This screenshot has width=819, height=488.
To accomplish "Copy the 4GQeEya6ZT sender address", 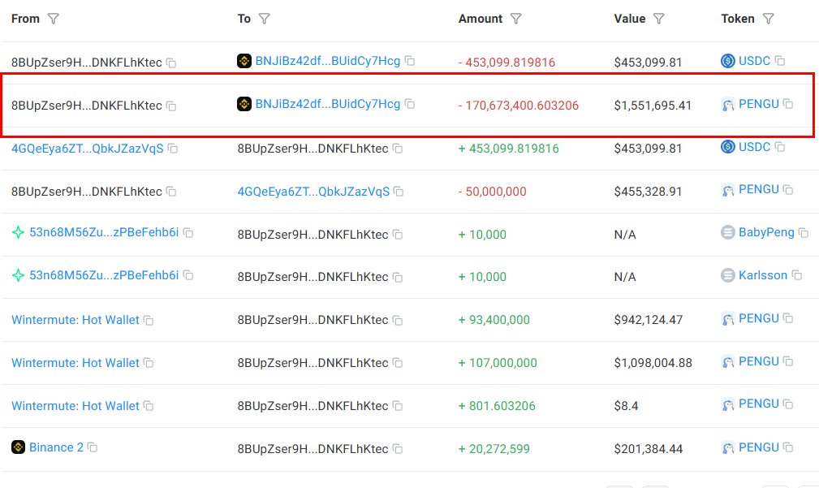I will [x=173, y=149].
